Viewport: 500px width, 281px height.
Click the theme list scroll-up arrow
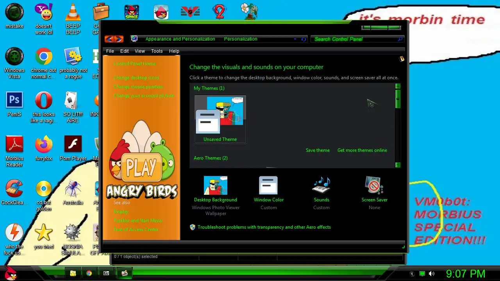pos(398,86)
